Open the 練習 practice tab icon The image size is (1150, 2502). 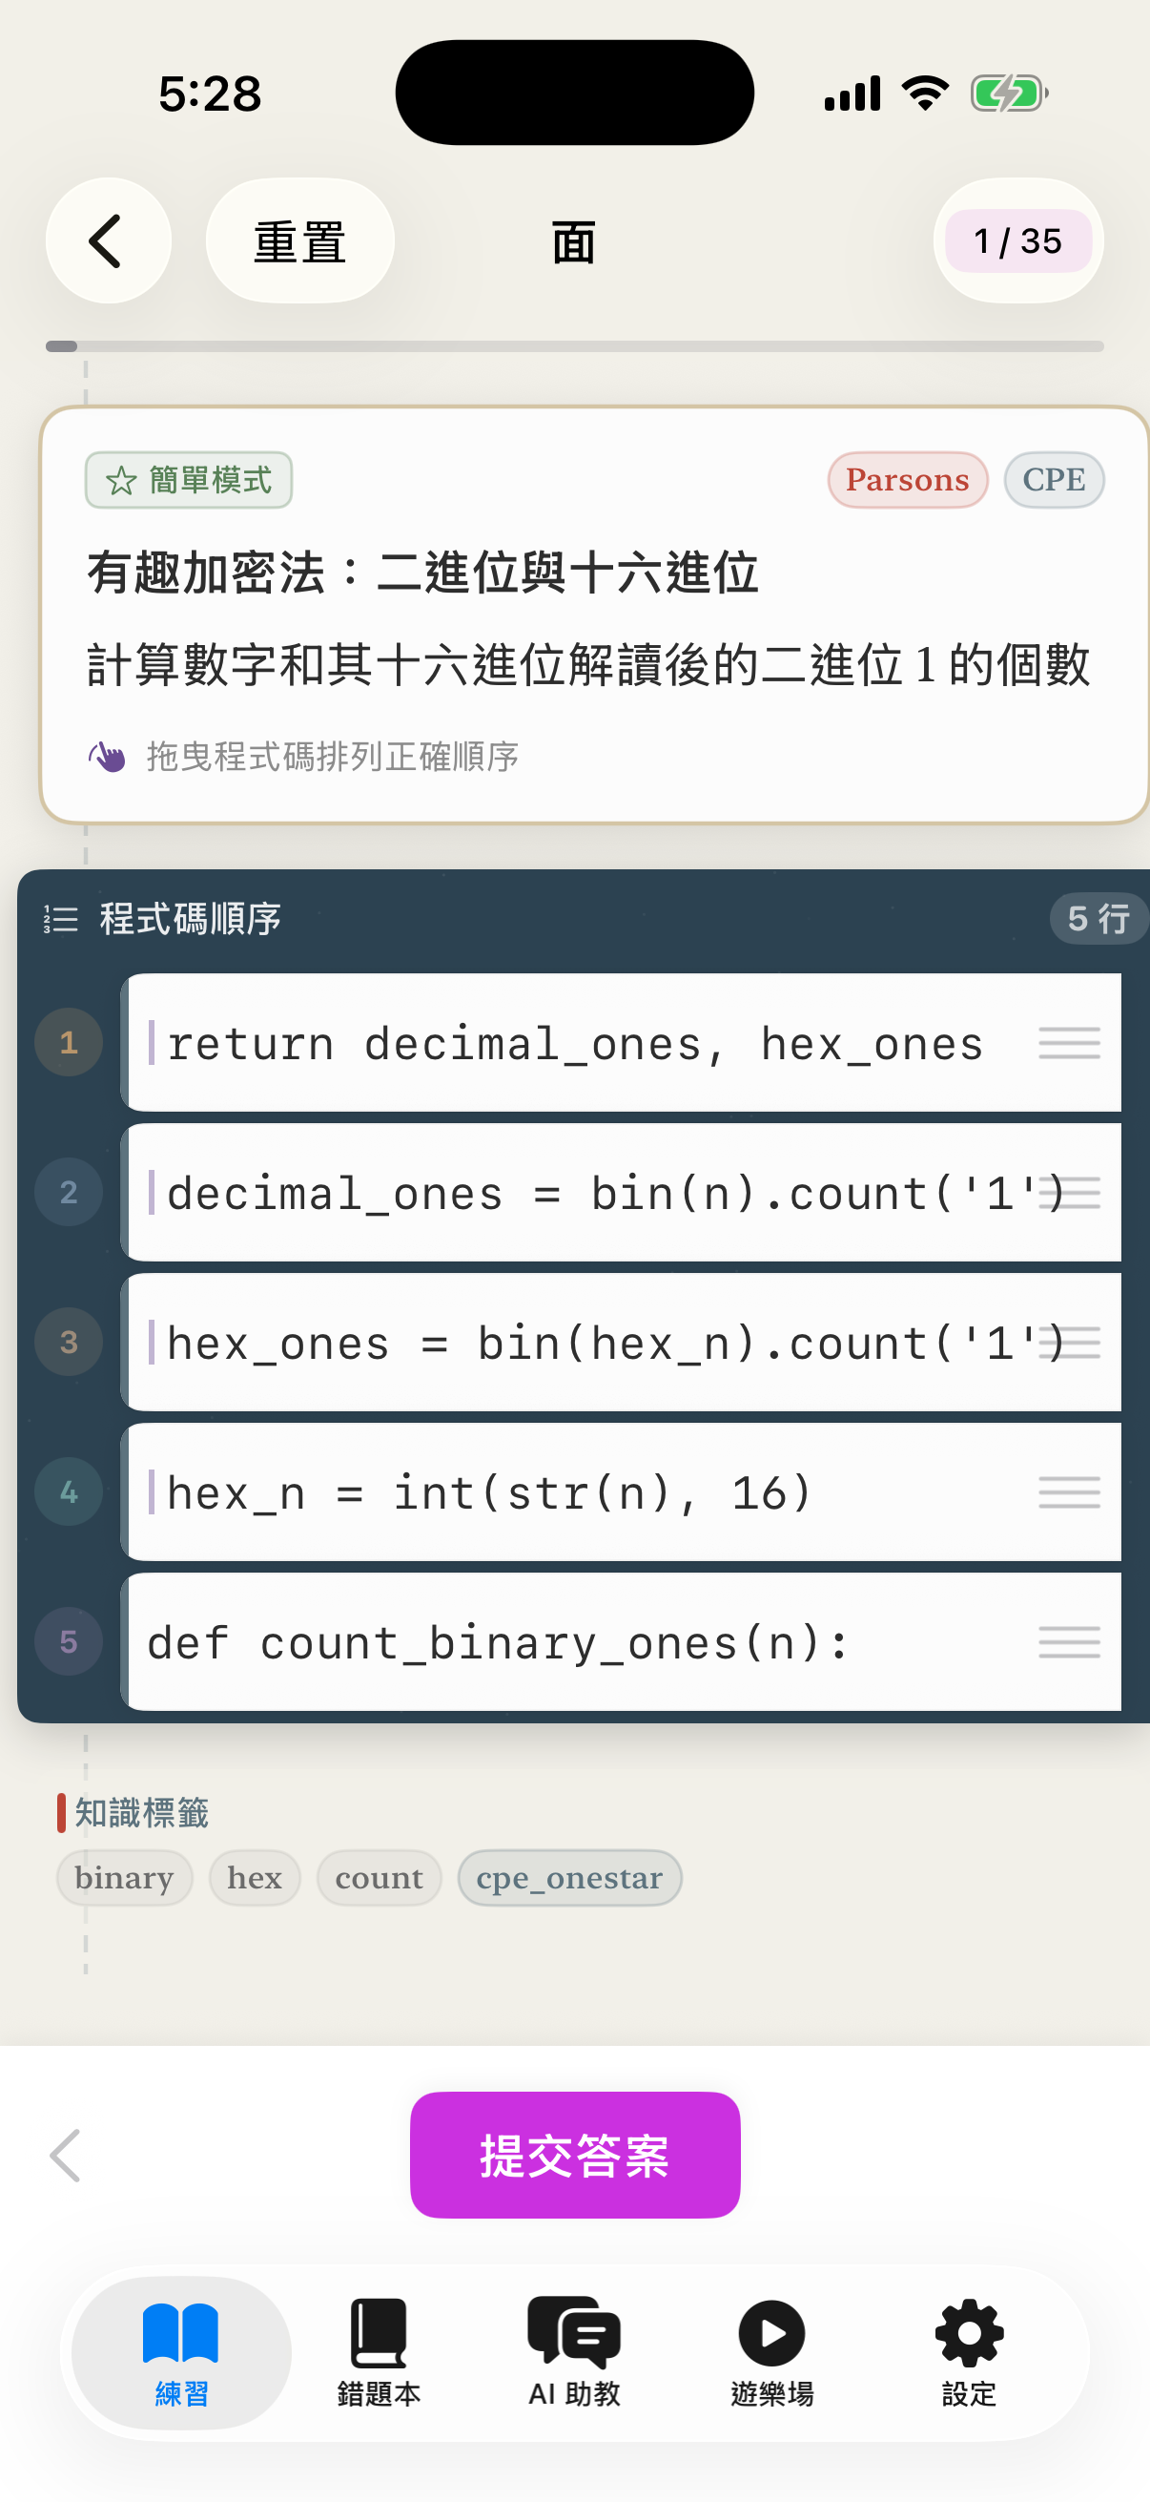[178, 2335]
